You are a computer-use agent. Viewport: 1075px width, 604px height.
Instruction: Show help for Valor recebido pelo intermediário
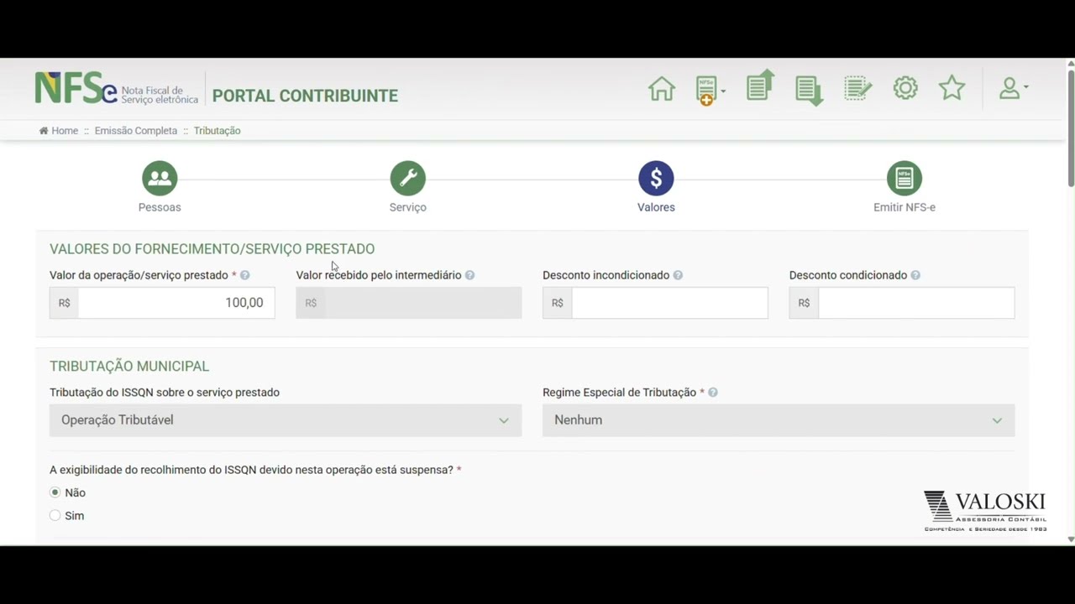[469, 275]
